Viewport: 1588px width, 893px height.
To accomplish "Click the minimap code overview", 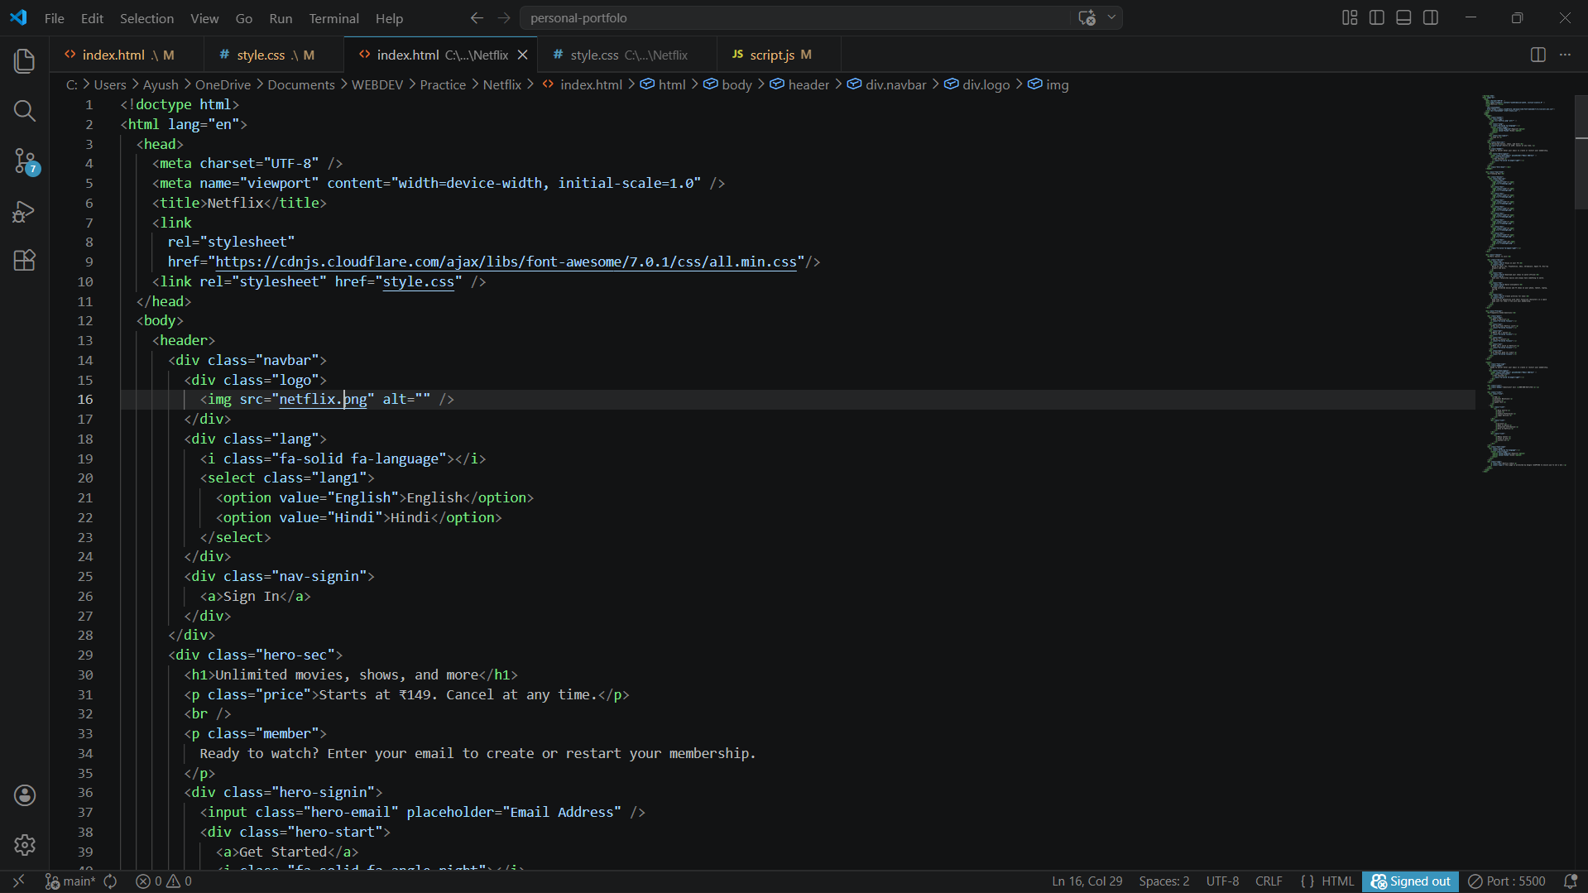I will [x=1523, y=281].
